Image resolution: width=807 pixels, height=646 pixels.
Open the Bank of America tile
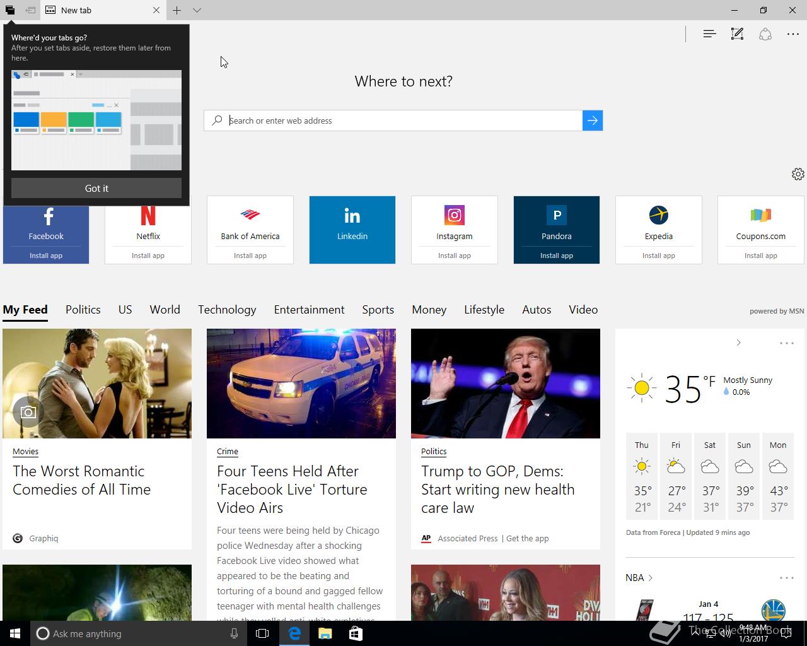(x=250, y=229)
